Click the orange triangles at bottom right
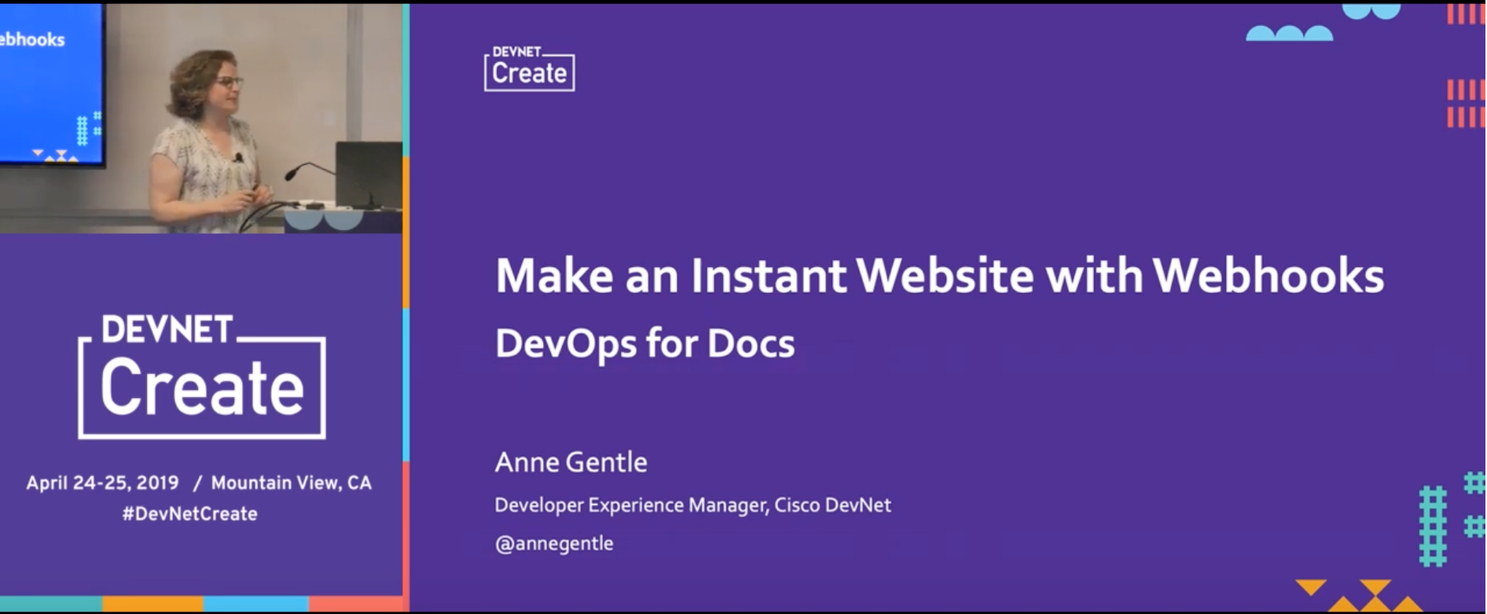Screen dimensions: 1487x614 [1359, 596]
